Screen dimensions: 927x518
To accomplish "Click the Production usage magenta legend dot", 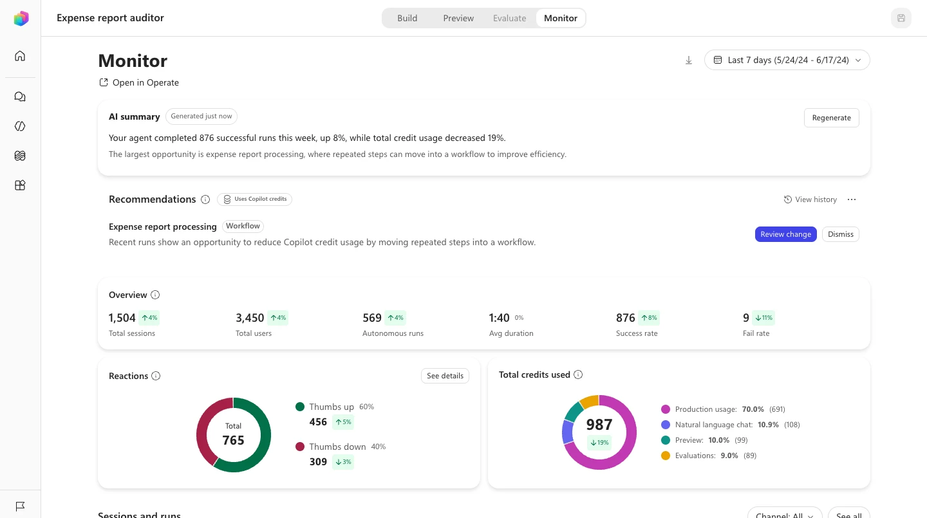I will click(x=666, y=409).
